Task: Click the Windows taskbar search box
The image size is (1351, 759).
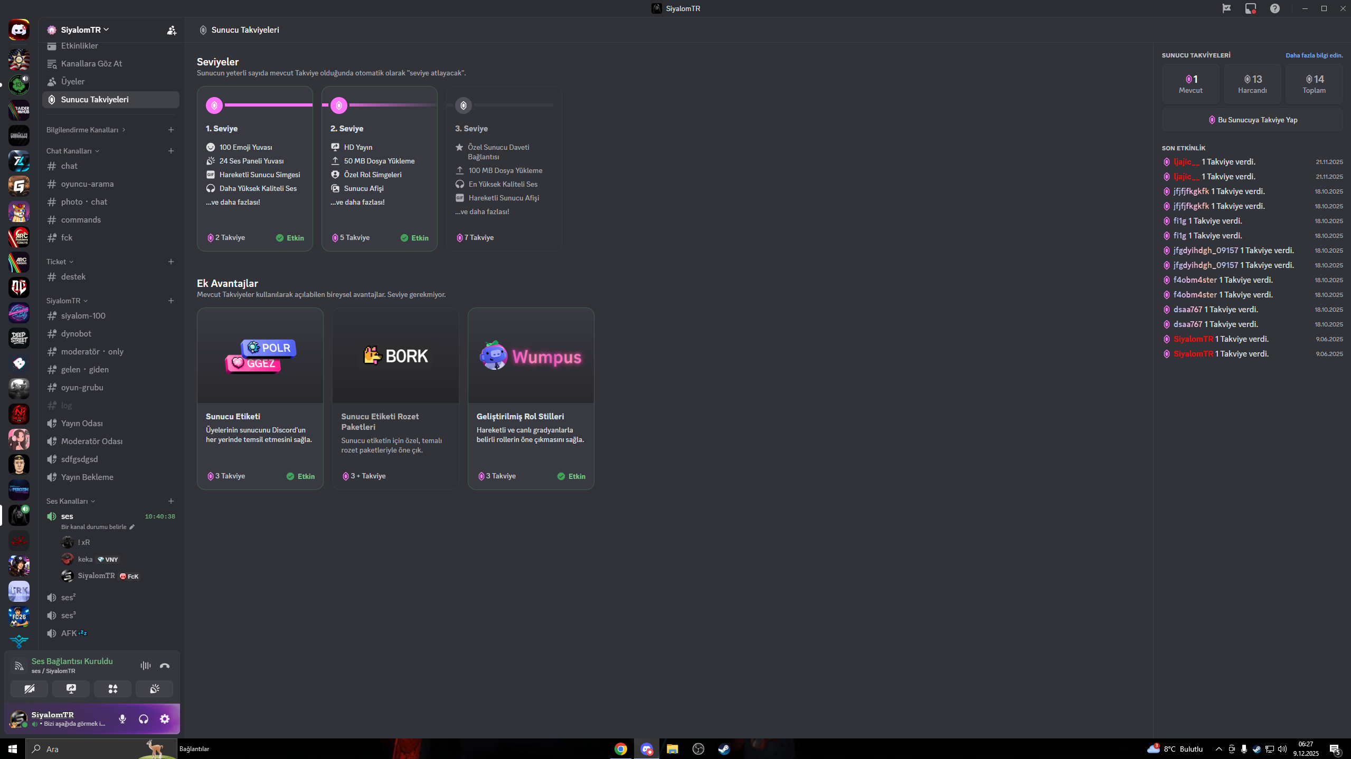Action: [101, 749]
